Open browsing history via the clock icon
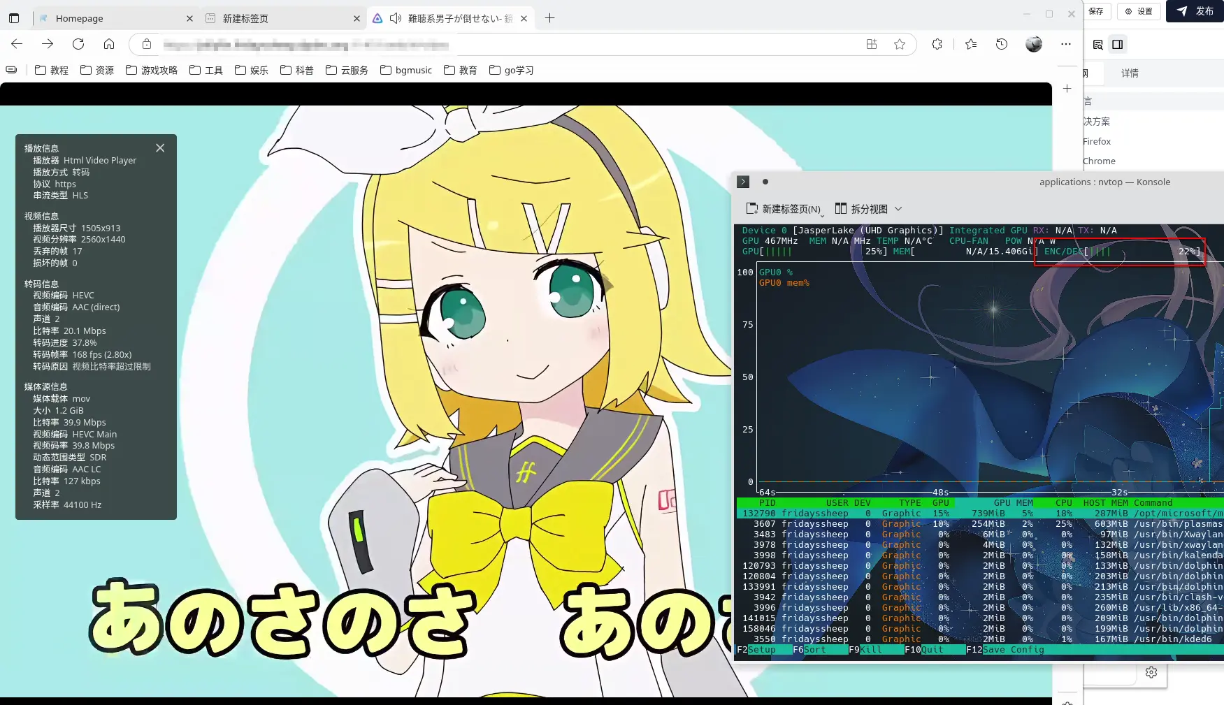Image resolution: width=1224 pixels, height=705 pixels. click(1002, 43)
